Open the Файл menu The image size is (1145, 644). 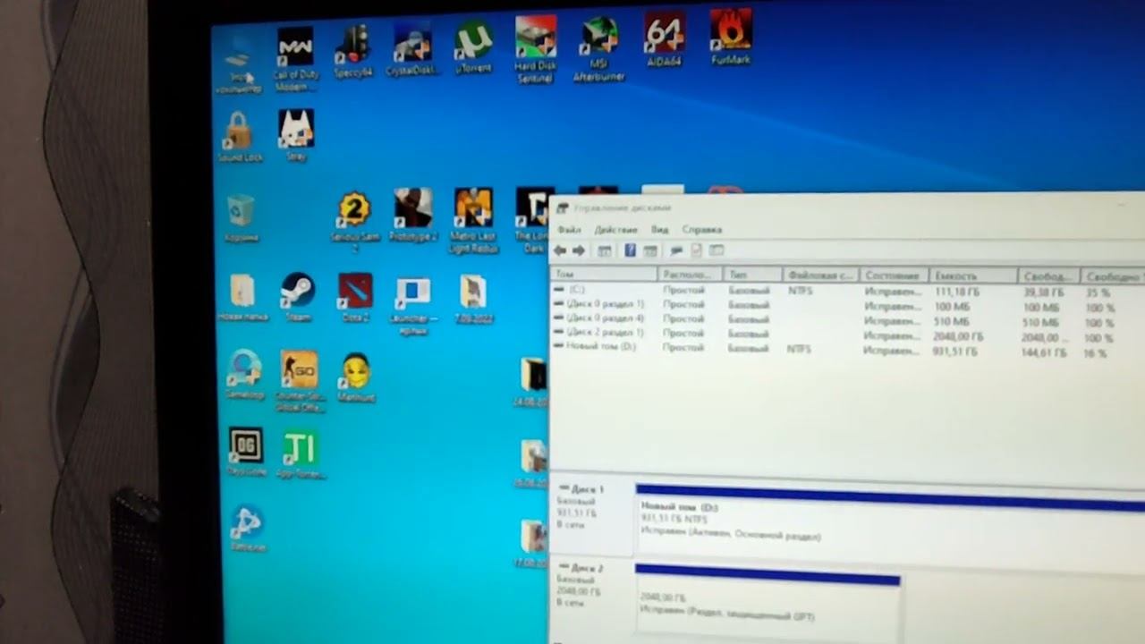tap(569, 230)
